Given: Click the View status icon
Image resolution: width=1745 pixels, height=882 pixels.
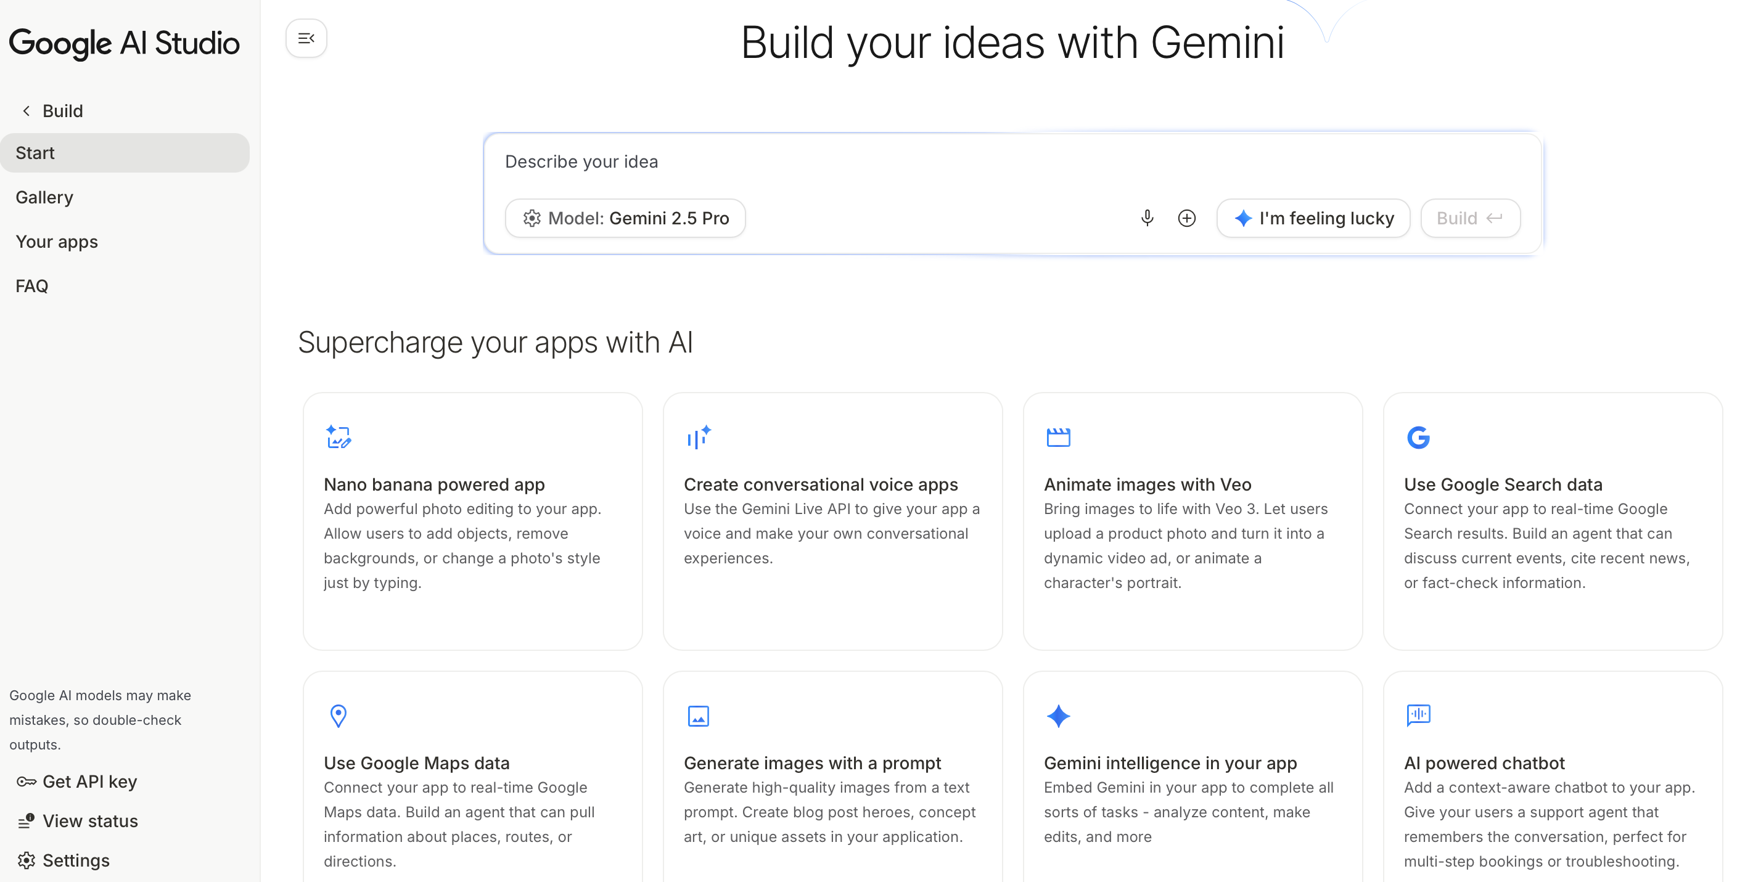Looking at the screenshot, I should [27, 821].
